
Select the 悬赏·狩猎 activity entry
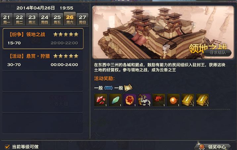[x=43, y=60]
